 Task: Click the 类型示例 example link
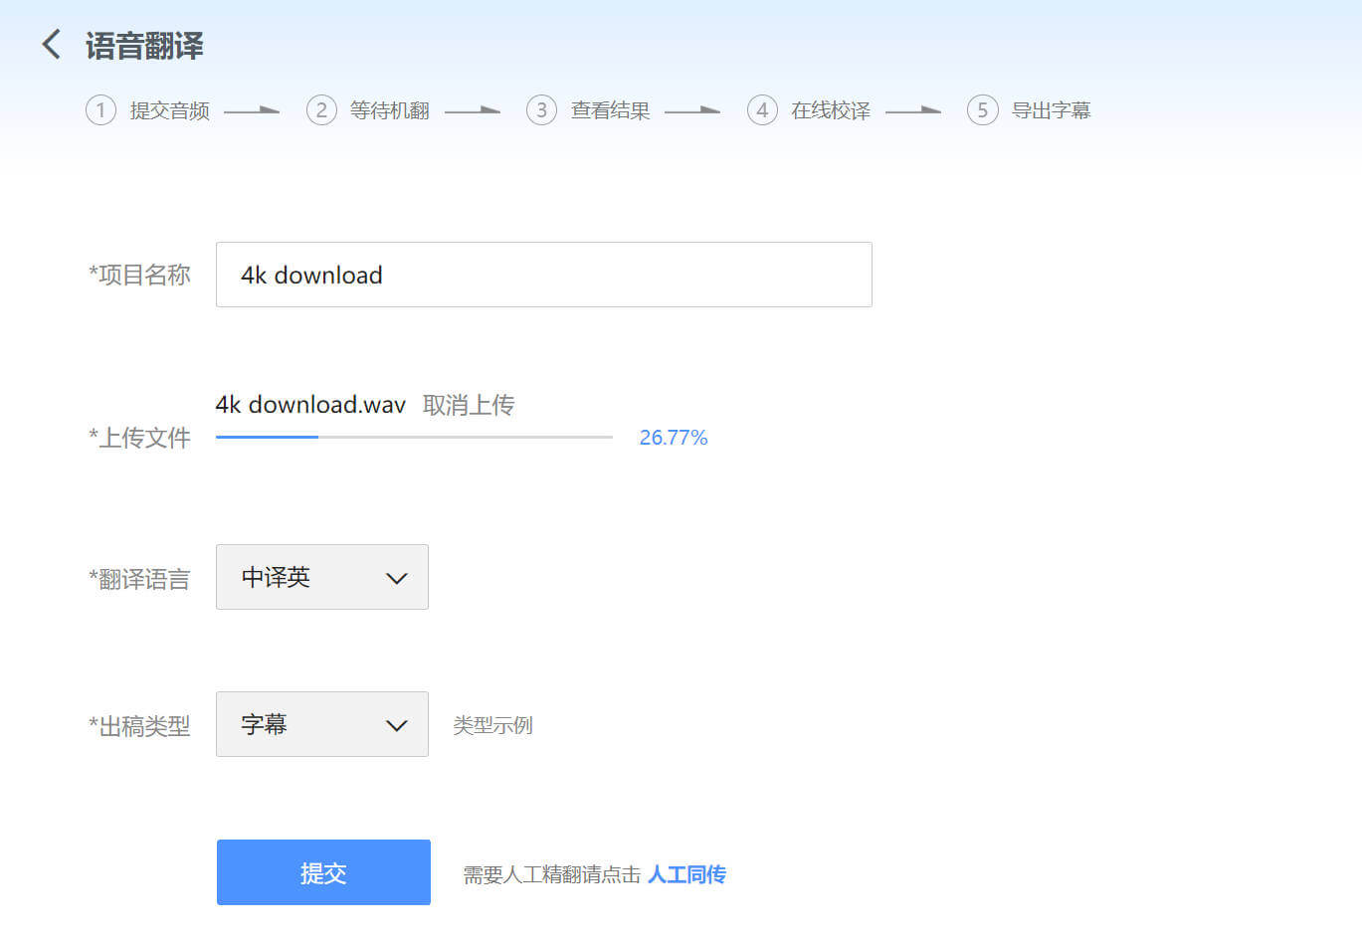click(x=492, y=724)
